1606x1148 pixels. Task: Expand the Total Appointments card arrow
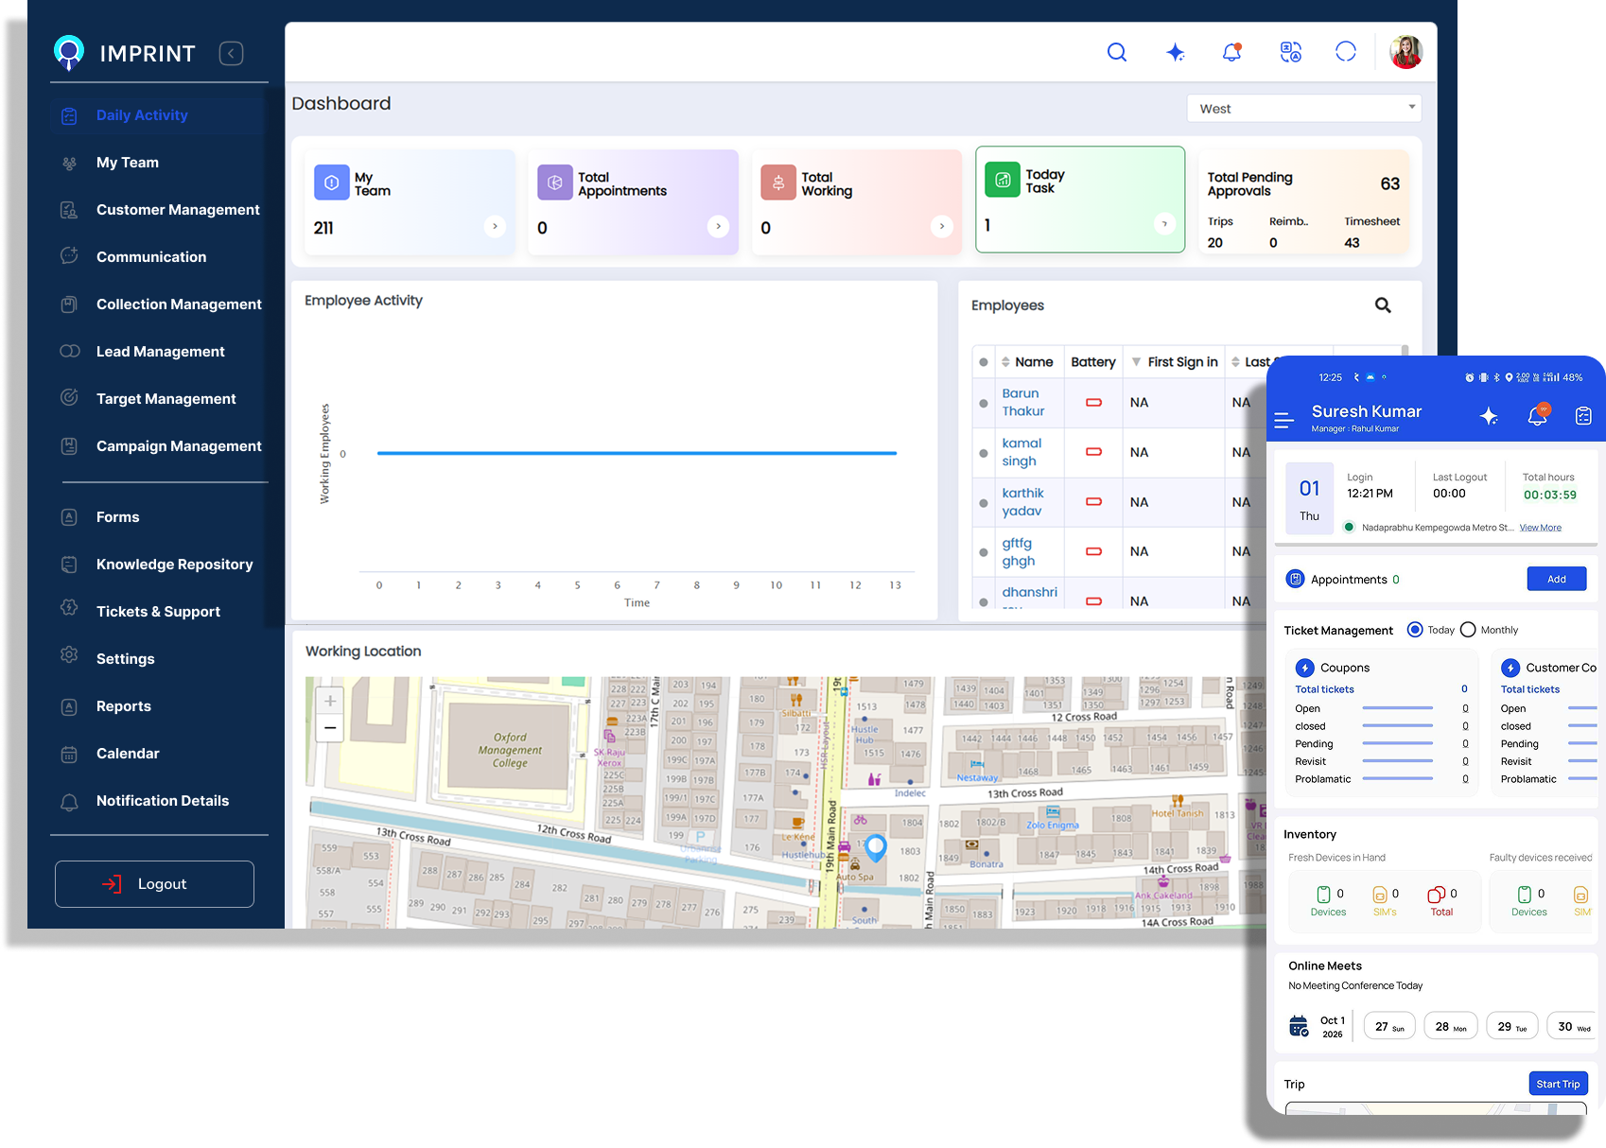coord(719,226)
